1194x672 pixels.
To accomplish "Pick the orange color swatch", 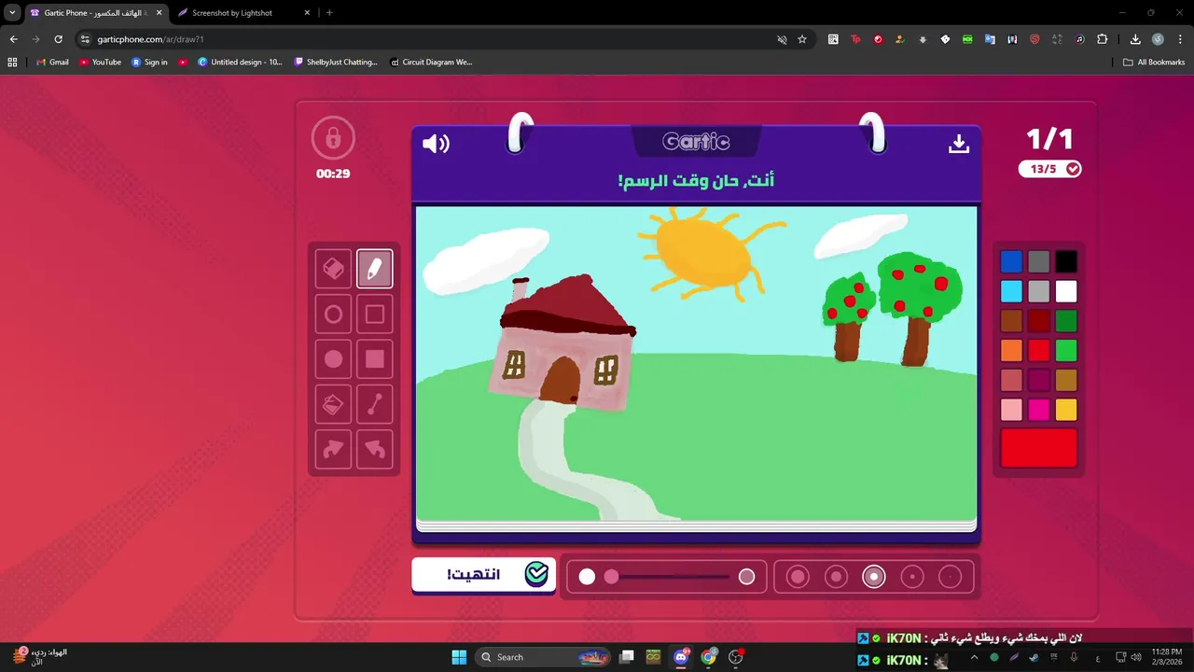I will click(x=1011, y=351).
